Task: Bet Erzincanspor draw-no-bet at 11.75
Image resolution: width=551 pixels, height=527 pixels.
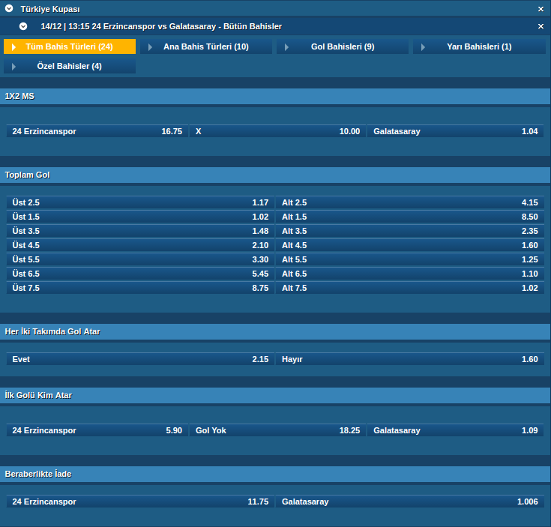Action: click(140, 502)
